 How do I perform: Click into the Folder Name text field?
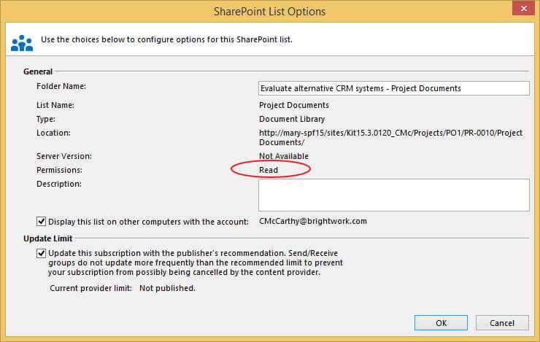pos(393,88)
